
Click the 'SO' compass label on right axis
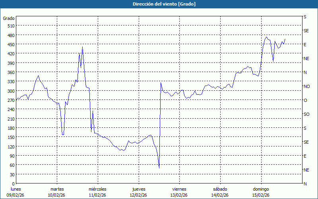click(306, 114)
